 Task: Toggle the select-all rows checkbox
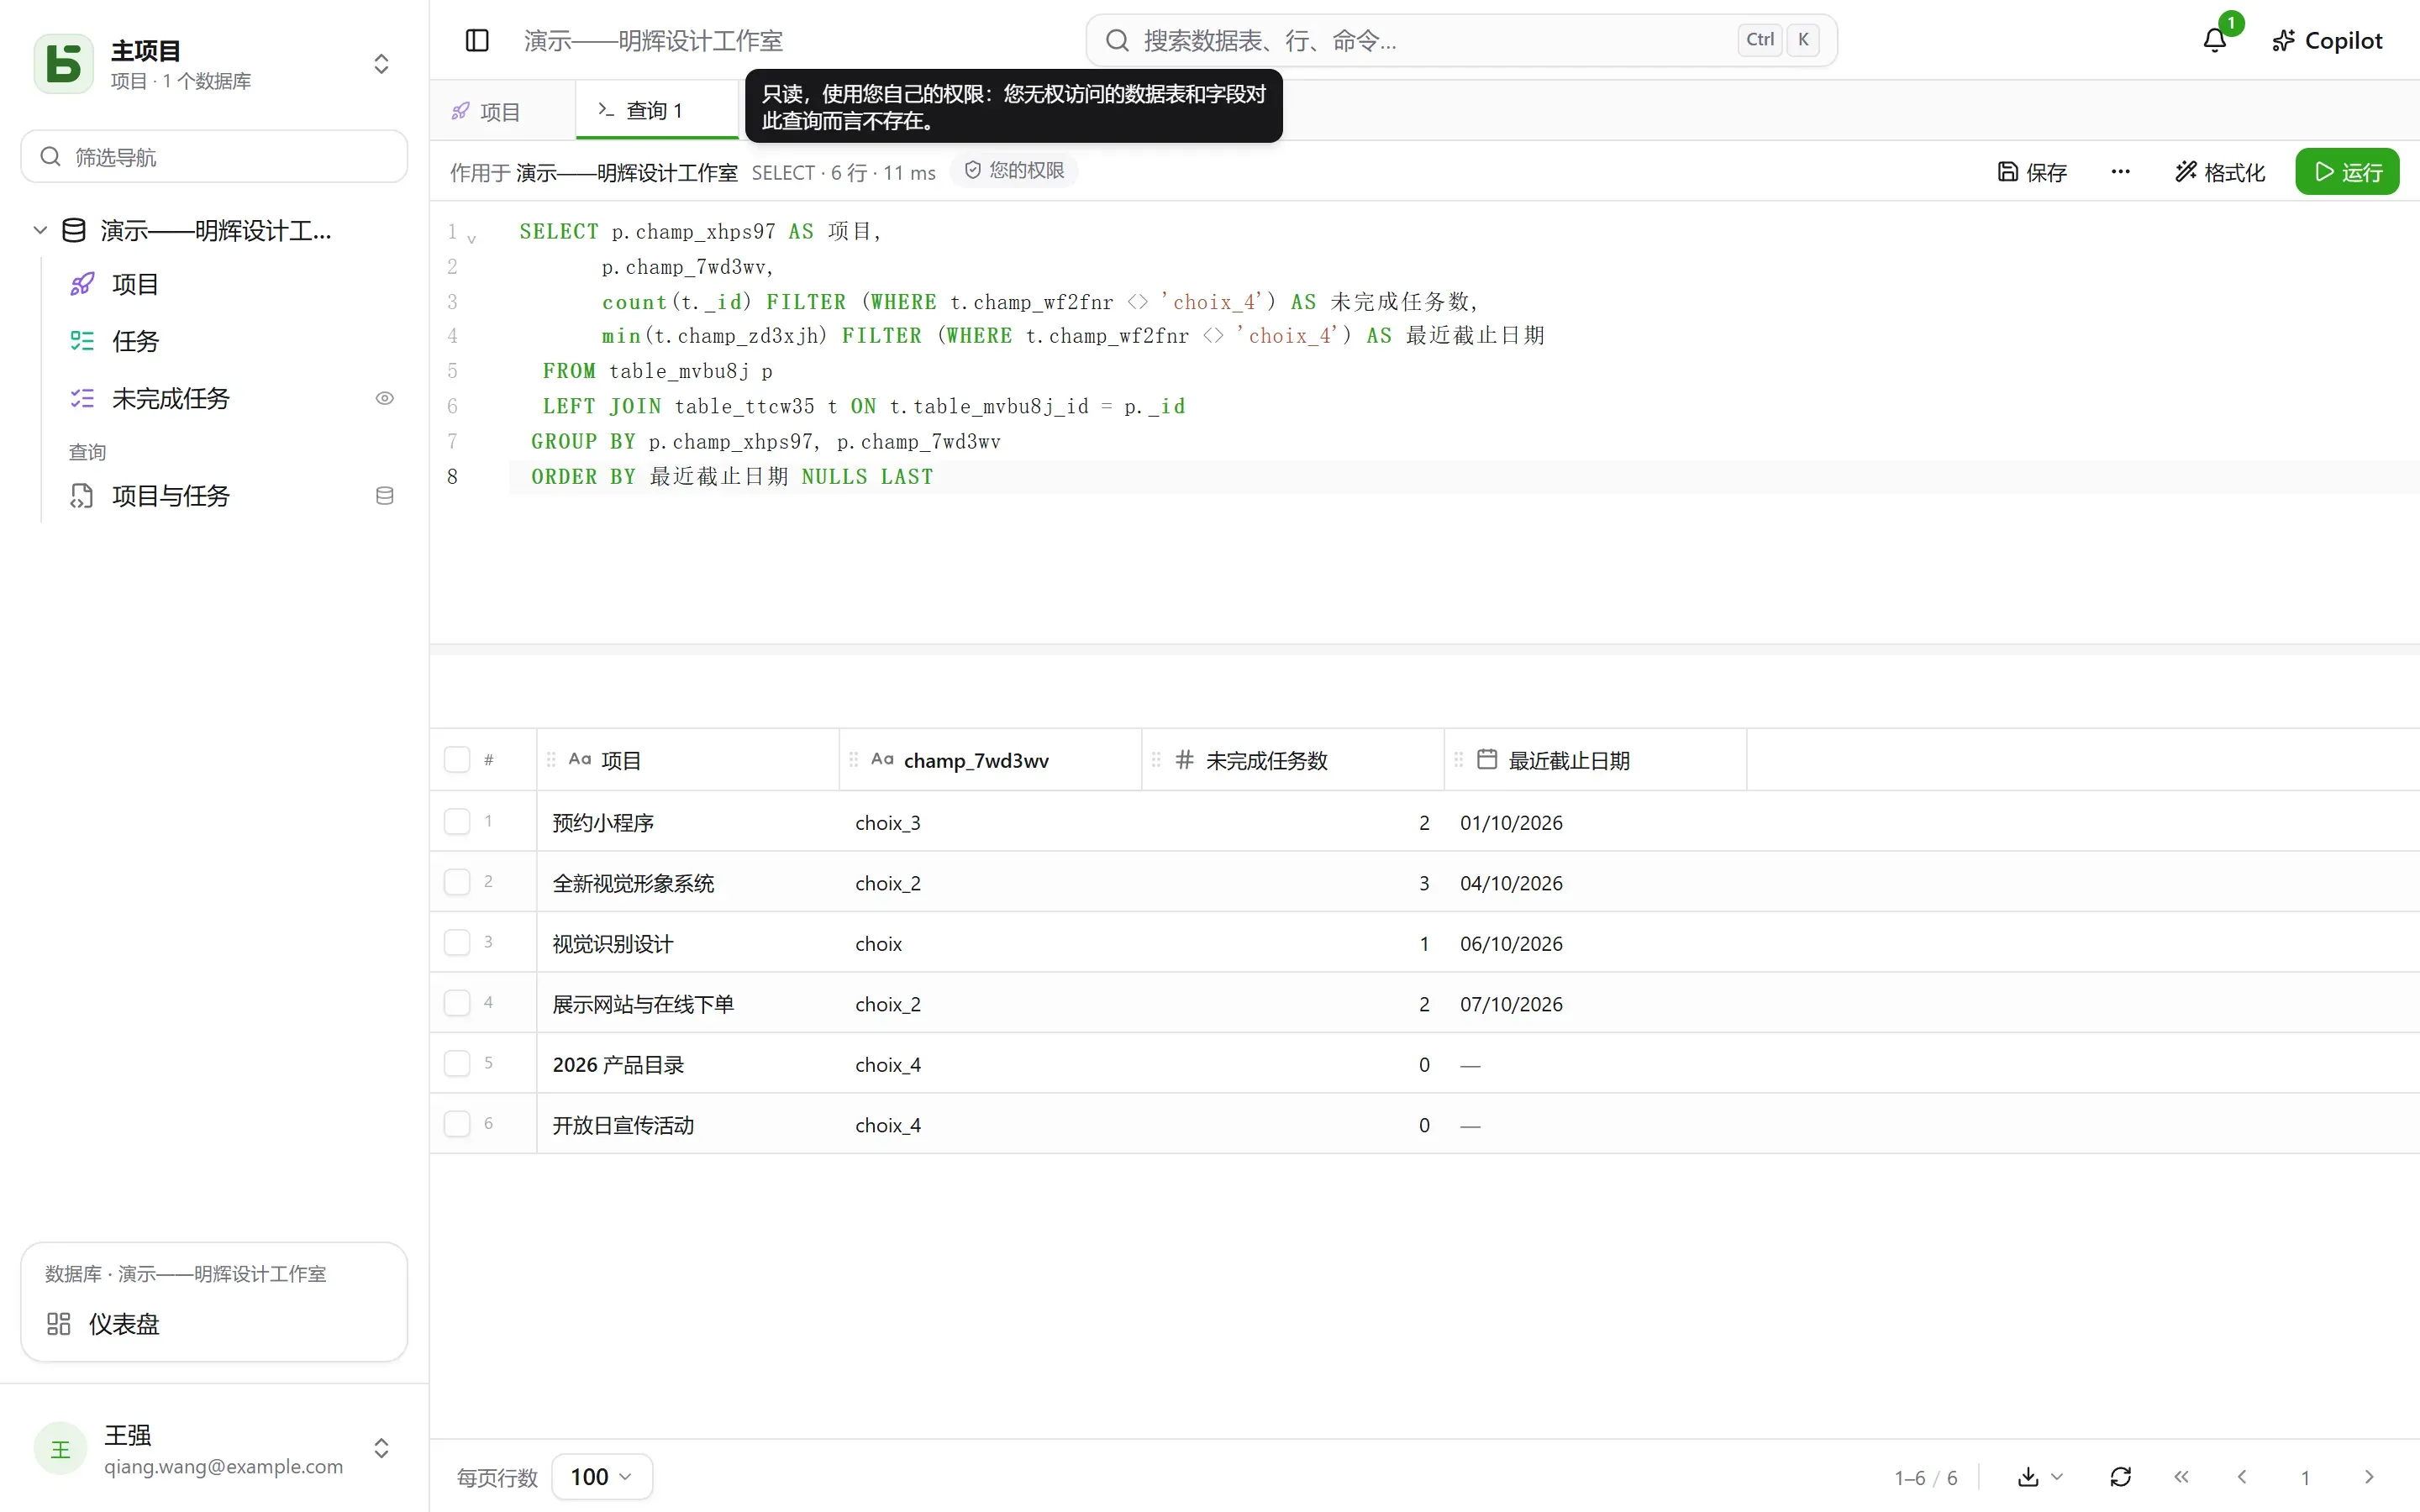tap(457, 760)
